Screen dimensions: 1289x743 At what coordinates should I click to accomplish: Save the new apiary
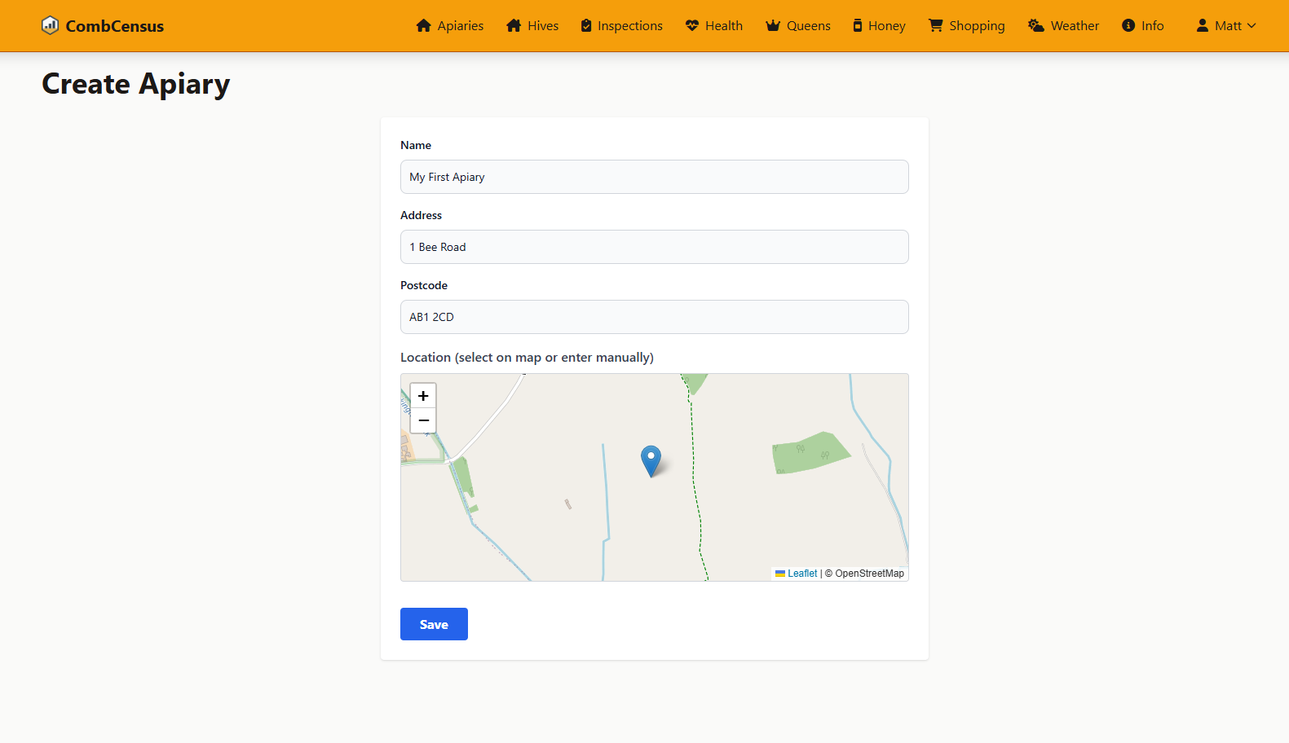[434, 624]
